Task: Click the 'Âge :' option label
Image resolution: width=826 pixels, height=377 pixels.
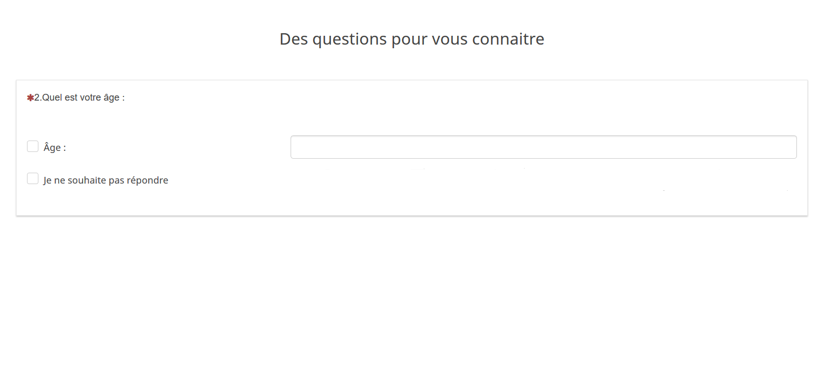Action: pyautogui.click(x=54, y=148)
